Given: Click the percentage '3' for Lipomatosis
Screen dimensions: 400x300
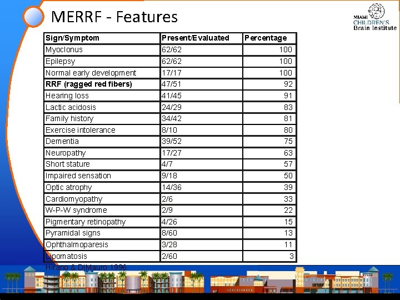Looking at the screenshot, I should pos(291,256).
